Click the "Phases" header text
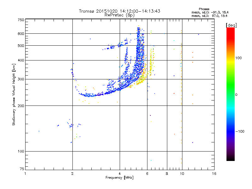Image resolution: width=252 pixels, height=189 pixels. (x=204, y=9)
